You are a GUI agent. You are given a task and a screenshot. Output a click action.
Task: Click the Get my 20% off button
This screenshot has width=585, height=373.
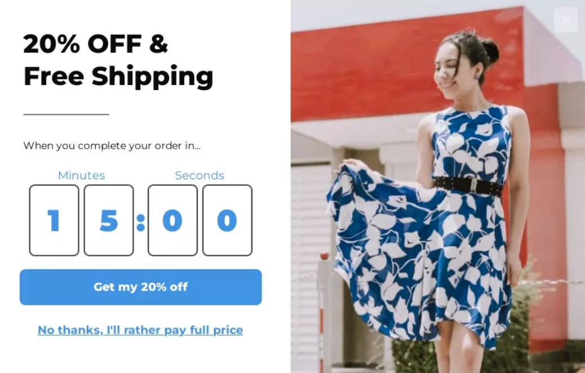click(141, 287)
